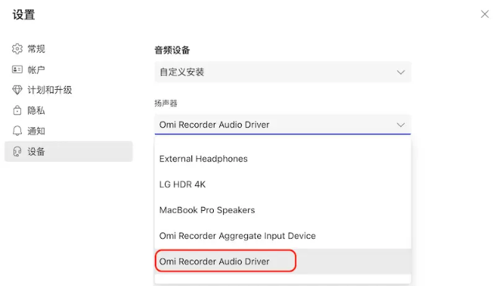Collapse the 扬声器 speaker dropdown
This screenshot has width=495, height=286.
(x=283, y=125)
